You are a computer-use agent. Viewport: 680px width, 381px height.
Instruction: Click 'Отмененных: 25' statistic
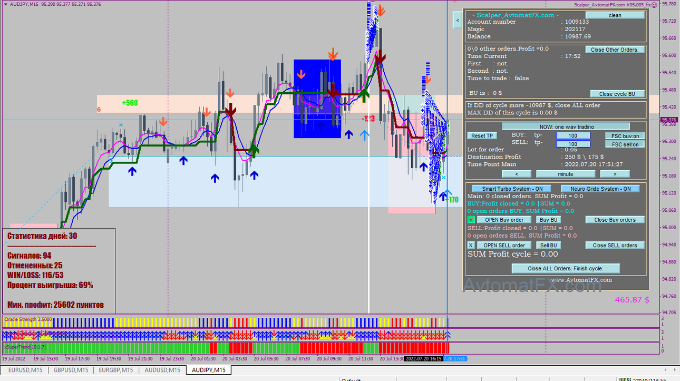point(35,266)
